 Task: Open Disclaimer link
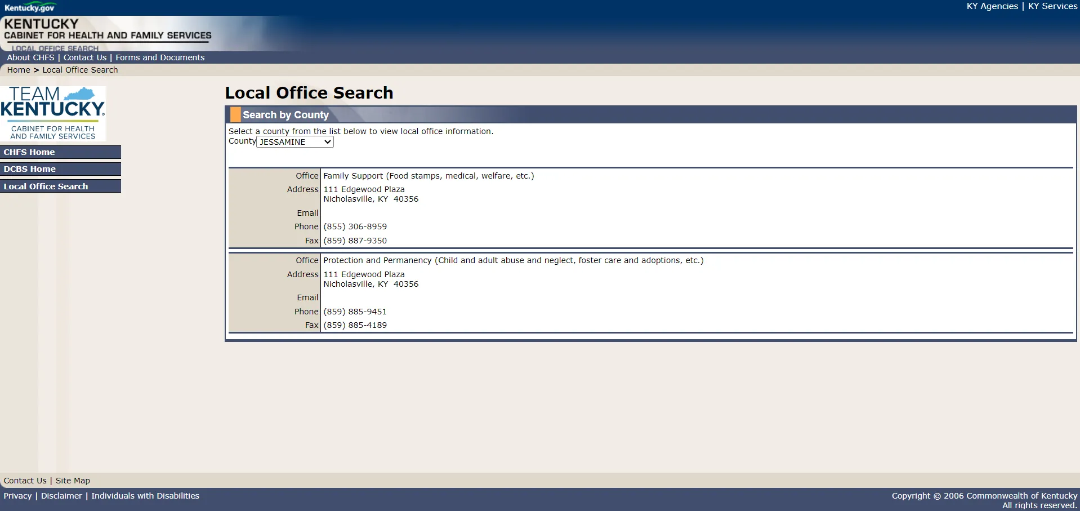61,496
